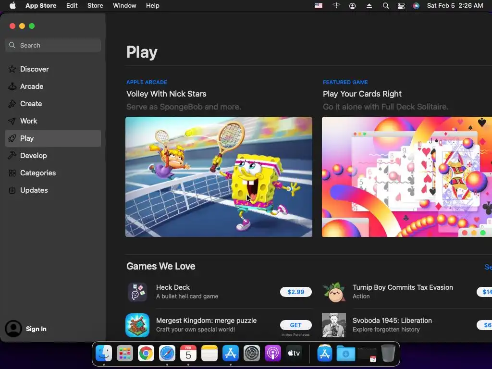Click the Turnip Boy app icon

tap(334, 292)
